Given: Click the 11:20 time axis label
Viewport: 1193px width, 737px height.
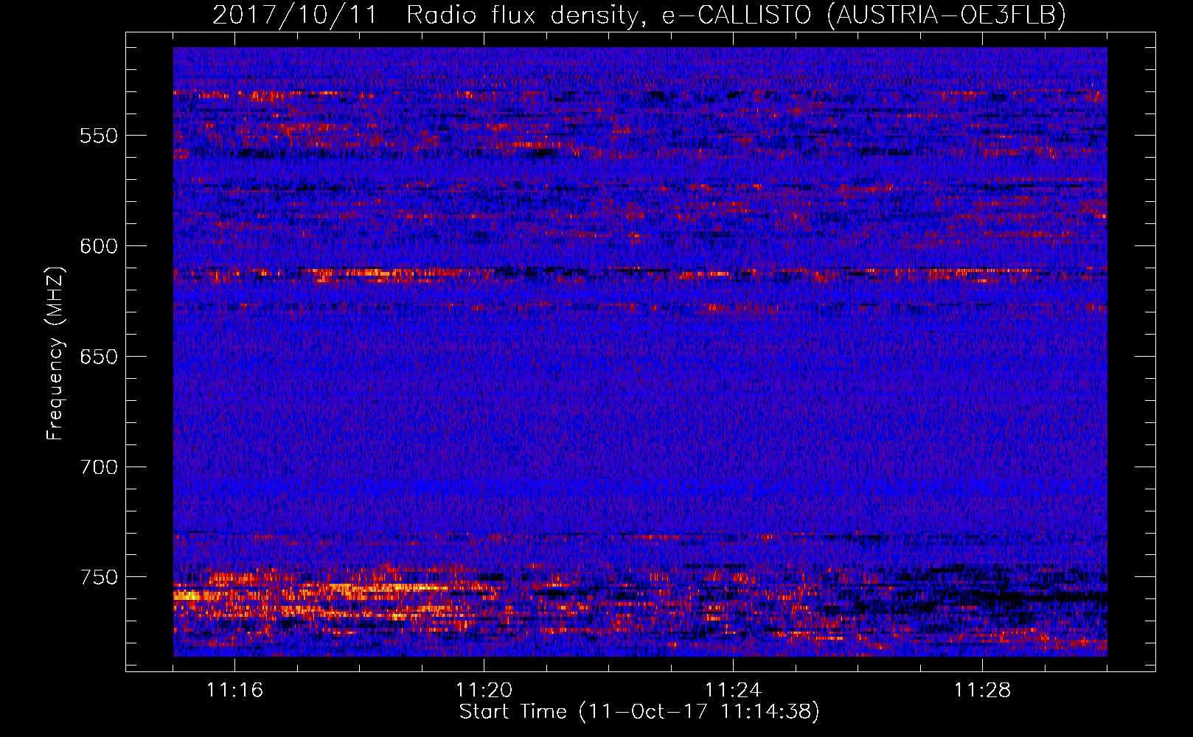Looking at the screenshot, I should click(x=484, y=691).
